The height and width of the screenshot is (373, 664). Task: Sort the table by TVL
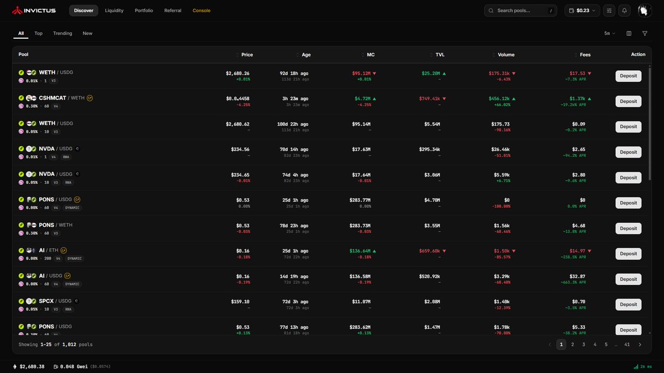[x=438, y=55]
